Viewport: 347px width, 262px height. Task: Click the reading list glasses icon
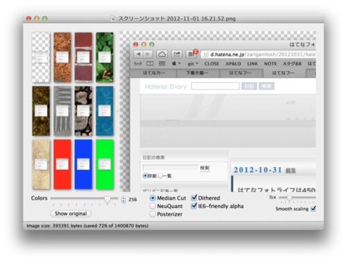(x=138, y=64)
